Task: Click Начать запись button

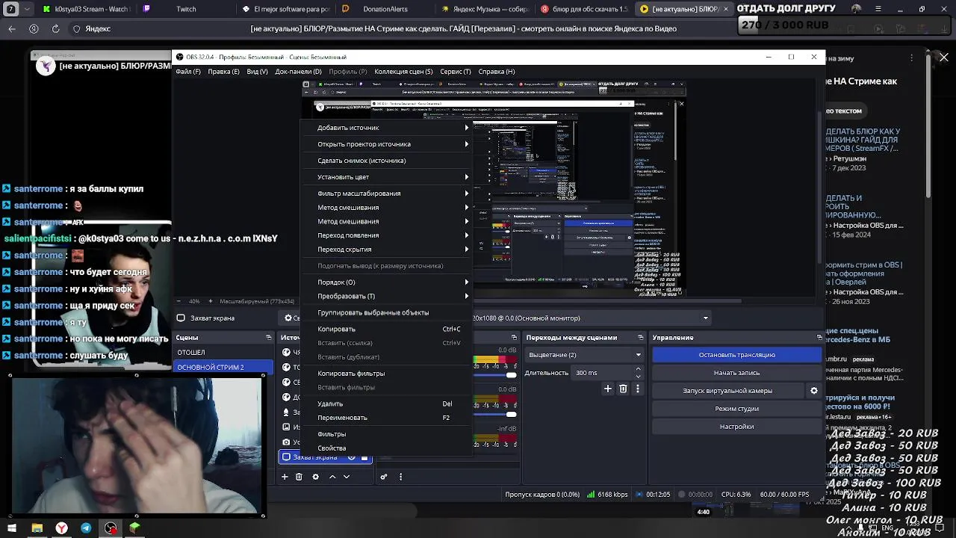Action: (737, 373)
